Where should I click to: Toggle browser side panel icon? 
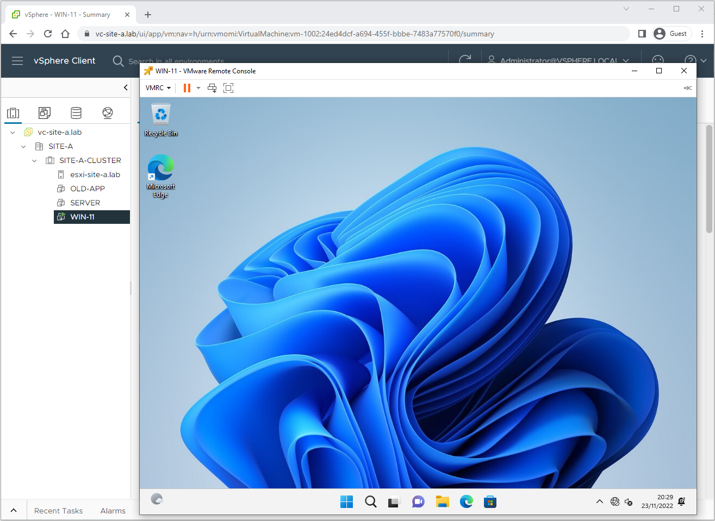pos(642,34)
